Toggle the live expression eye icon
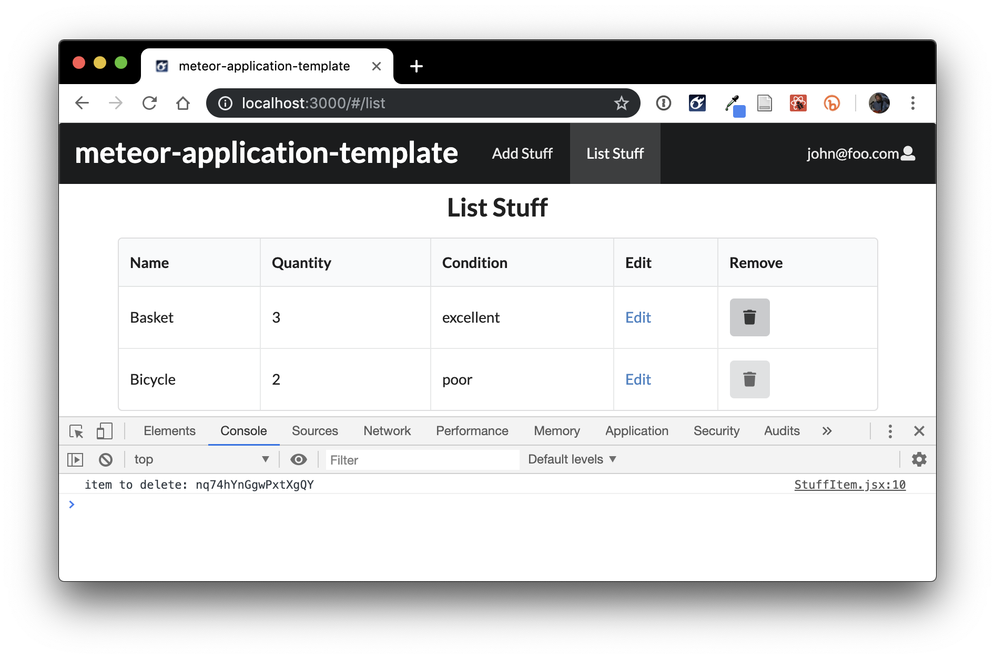 299,460
